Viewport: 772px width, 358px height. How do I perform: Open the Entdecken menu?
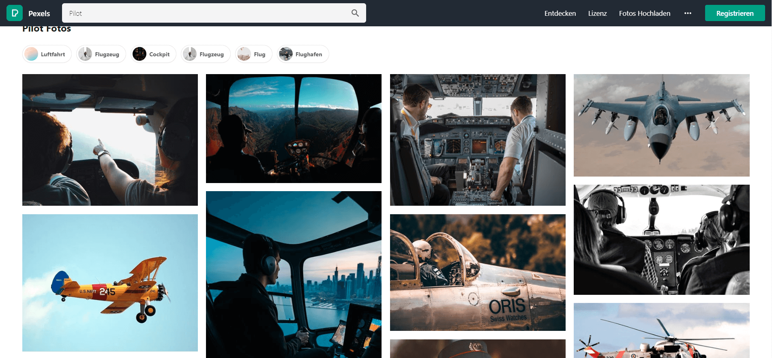560,13
